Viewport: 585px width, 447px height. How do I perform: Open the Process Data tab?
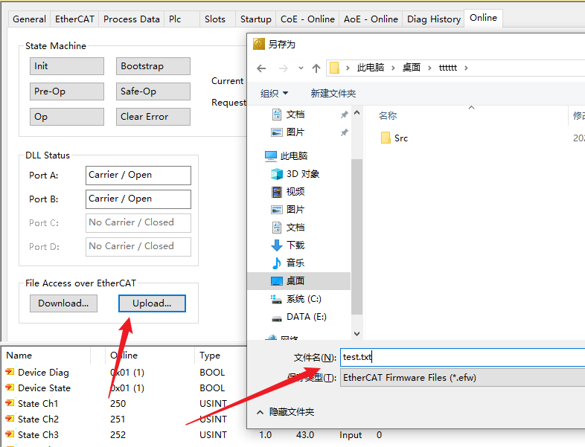(131, 19)
